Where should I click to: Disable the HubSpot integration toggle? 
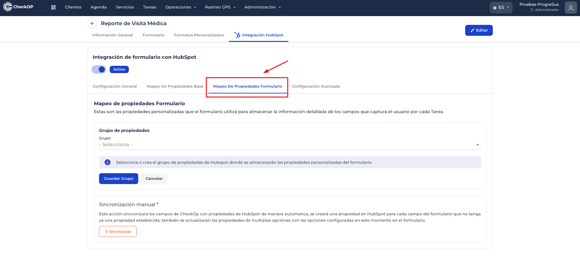coord(99,69)
